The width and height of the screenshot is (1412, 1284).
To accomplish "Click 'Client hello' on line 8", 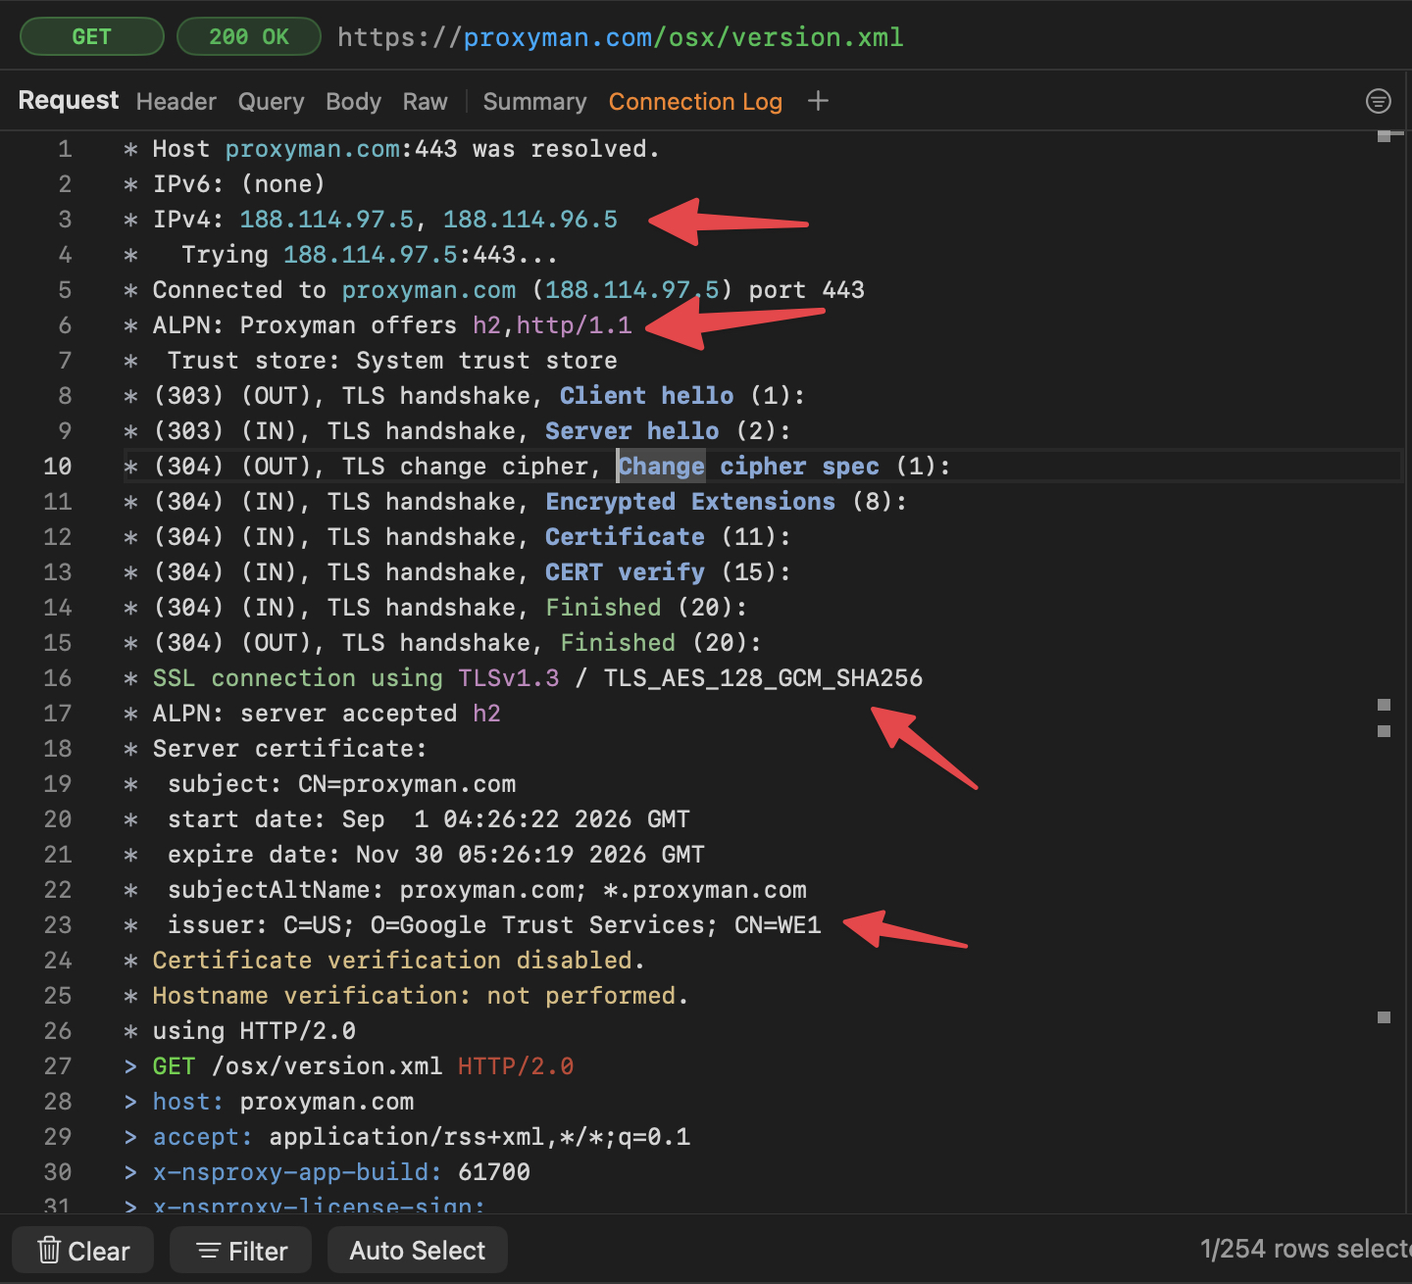I will coord(646,396).
